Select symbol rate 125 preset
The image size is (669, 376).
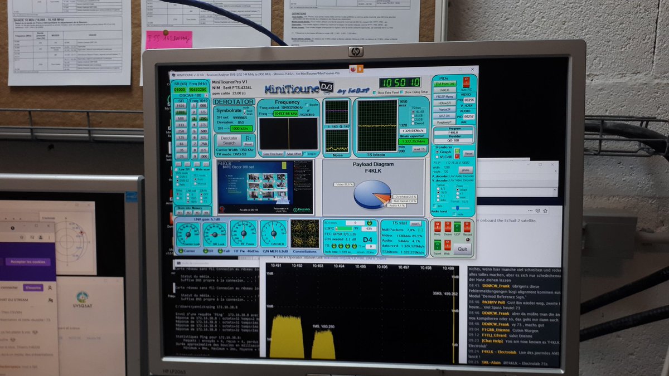[x=181, y=138]
